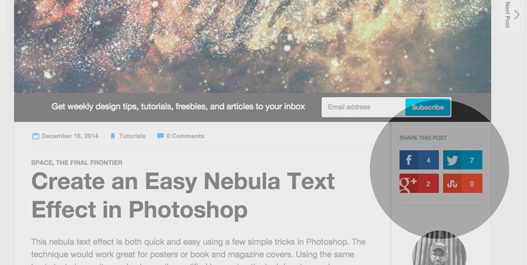Screen dimensions: 527x265
Task: Go to next post using chevron arrow
Action: (517, 14)
